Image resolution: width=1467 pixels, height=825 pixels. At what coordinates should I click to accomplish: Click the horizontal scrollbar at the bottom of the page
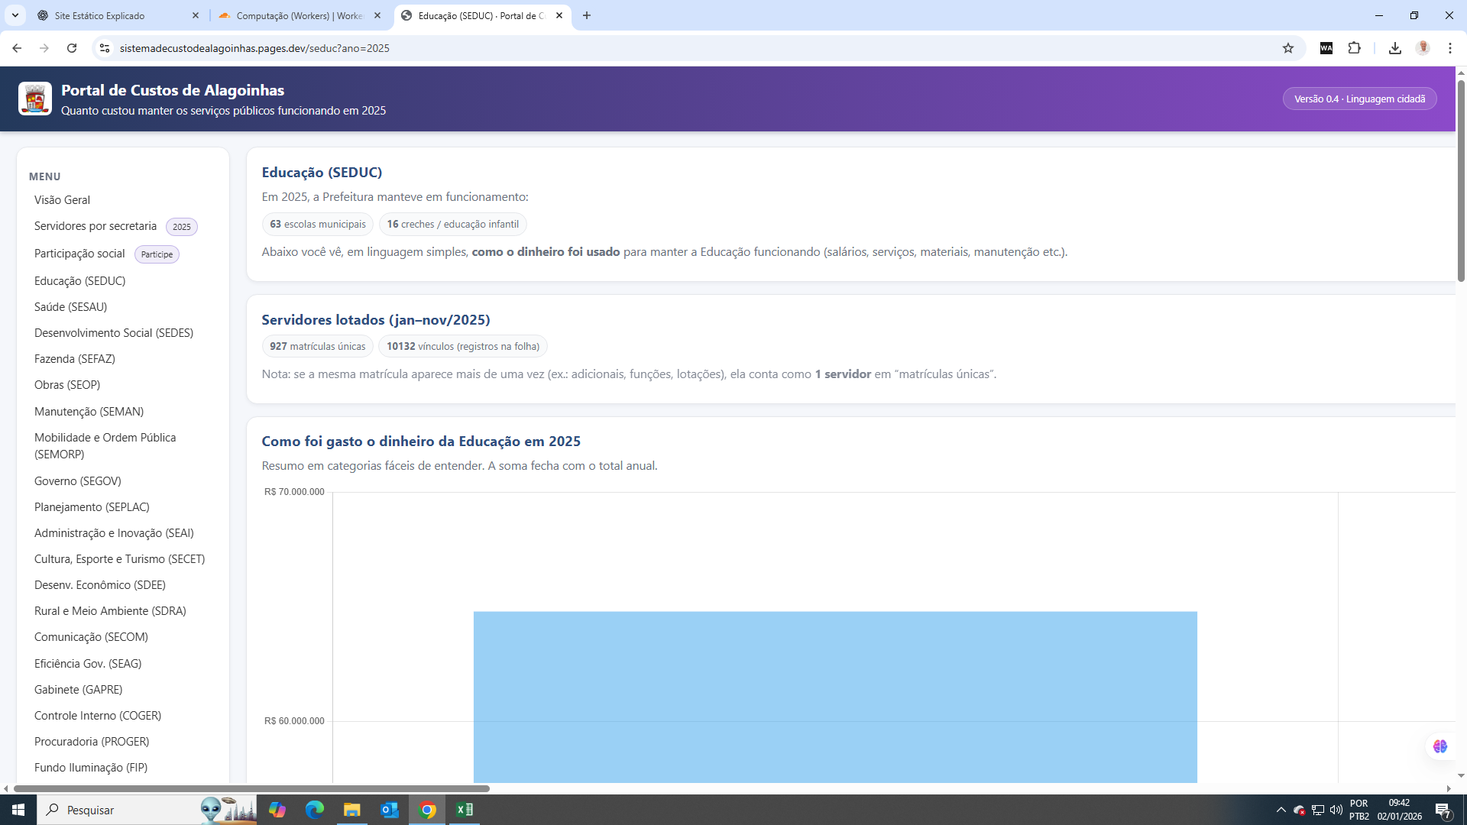(x=252, y=788)
